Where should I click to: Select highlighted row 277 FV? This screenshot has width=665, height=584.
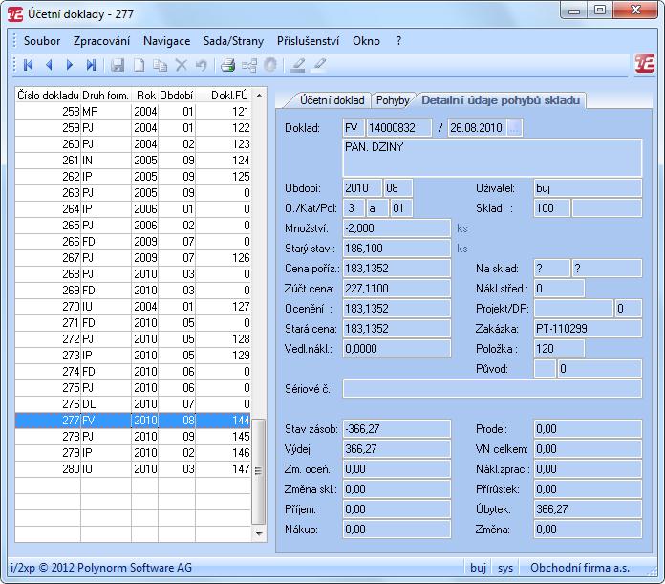point(133,421)
